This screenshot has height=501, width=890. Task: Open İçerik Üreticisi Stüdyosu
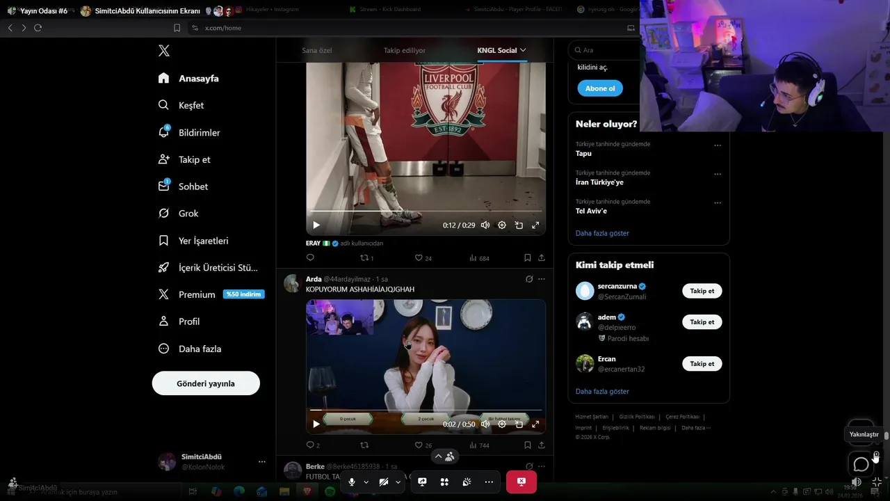pyautogui.click(x=208, y=267)
